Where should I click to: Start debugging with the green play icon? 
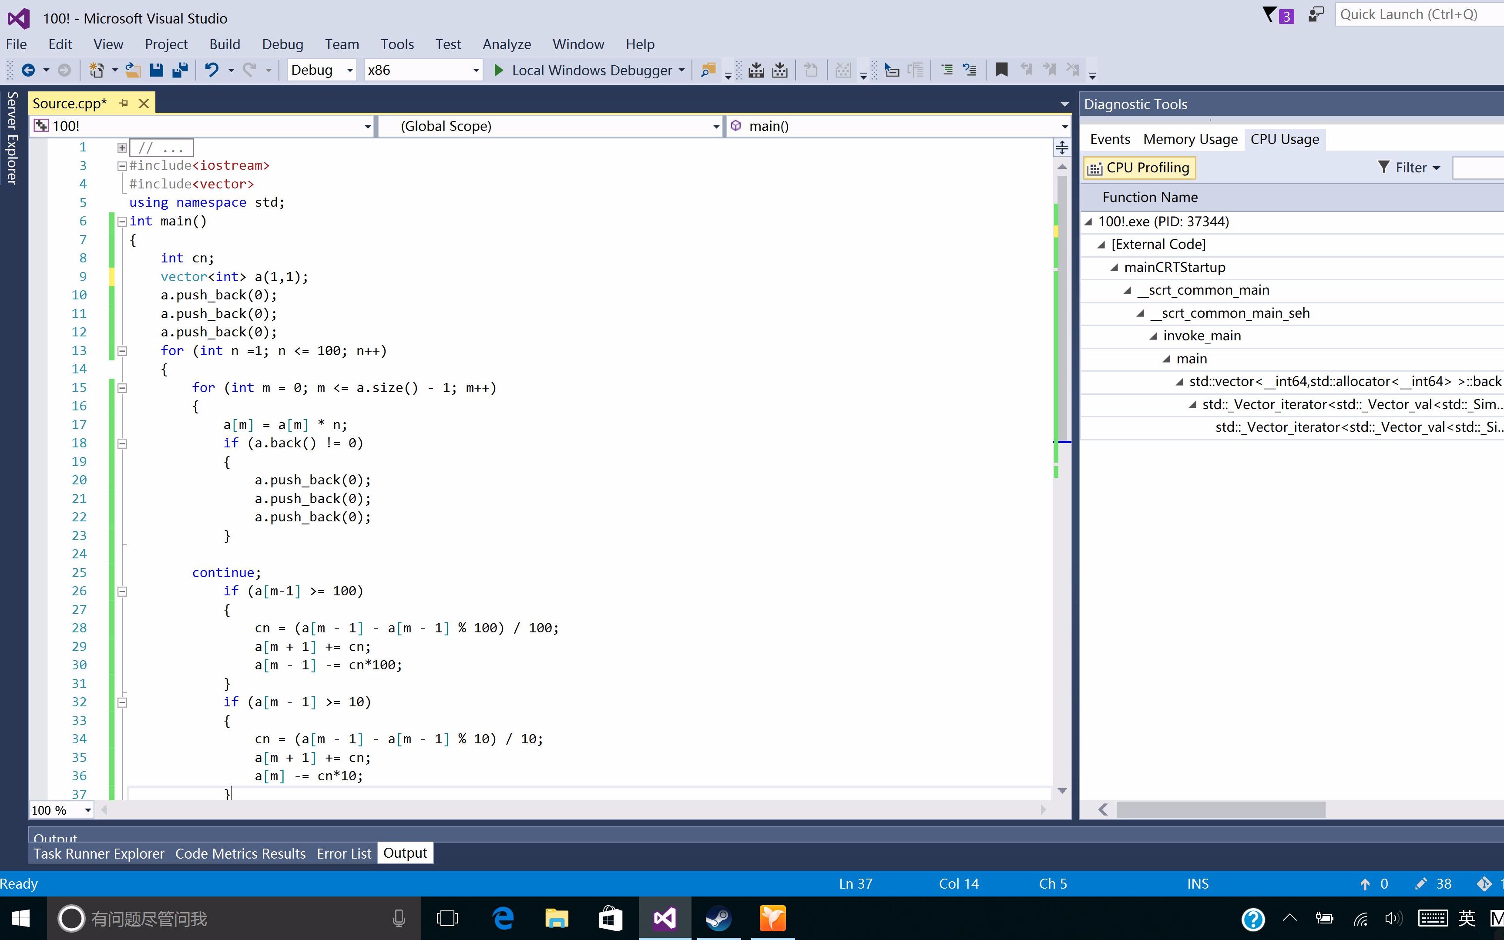click(x=498, y=70)
